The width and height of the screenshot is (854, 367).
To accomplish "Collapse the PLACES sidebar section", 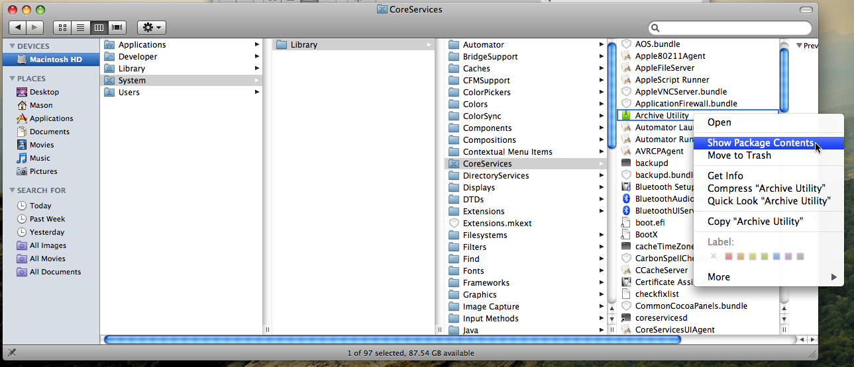I will [x=12, y=79].
